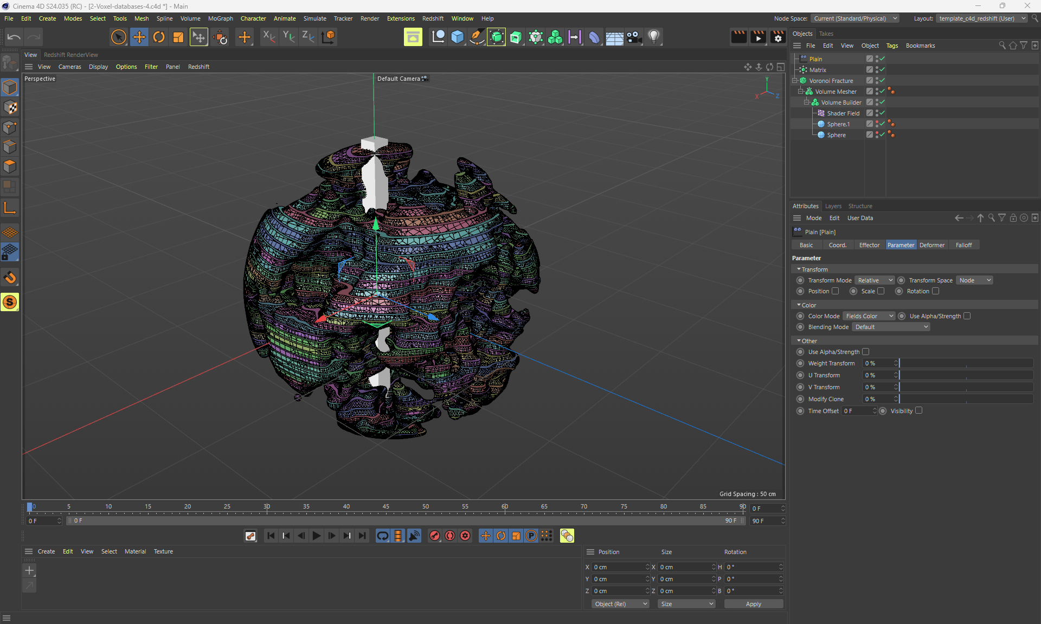Open the MoGraph menu
This screenshot has height=624, width=1041.
(220, 18)
